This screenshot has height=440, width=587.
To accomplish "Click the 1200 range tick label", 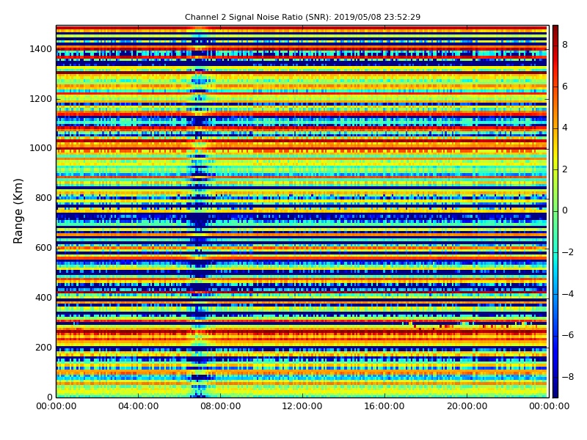I will pyautogui.click(x=41, y=99).
